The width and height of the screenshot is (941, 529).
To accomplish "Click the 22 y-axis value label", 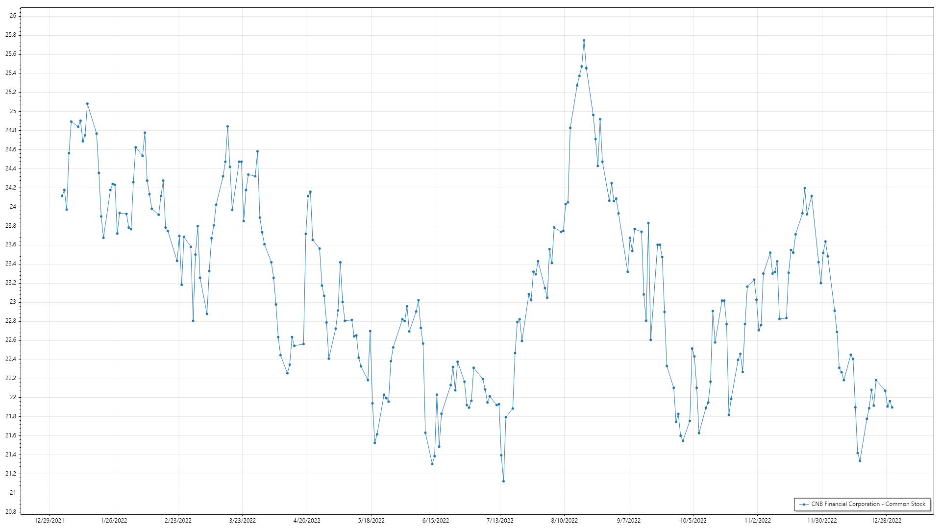I will (13, 397).
